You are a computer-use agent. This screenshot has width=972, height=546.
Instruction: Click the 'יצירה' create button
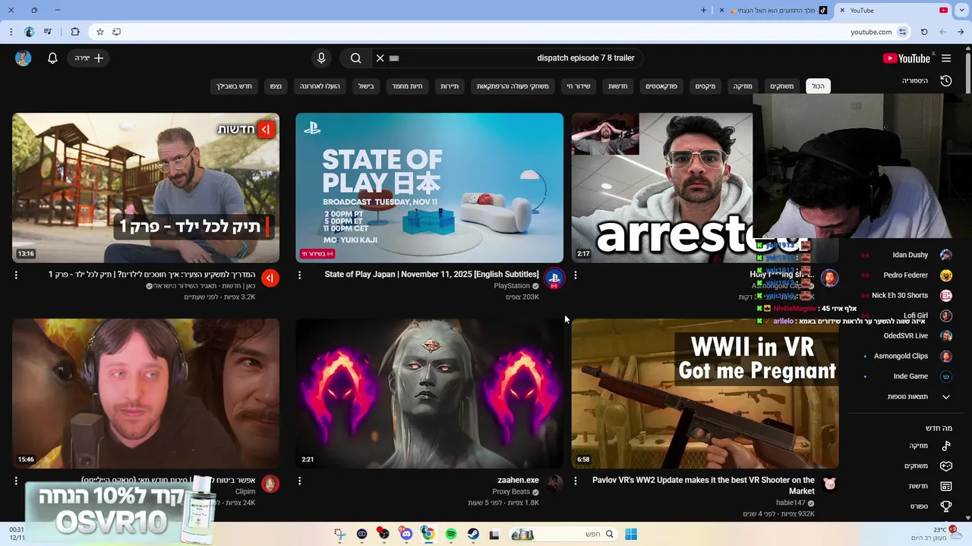[x=89, y=58]
